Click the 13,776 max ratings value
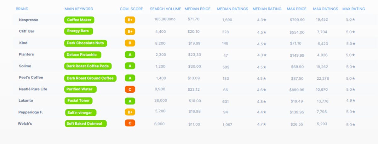Screen dimensions: 378x144 pyautogui.click(x=323, y=101)
